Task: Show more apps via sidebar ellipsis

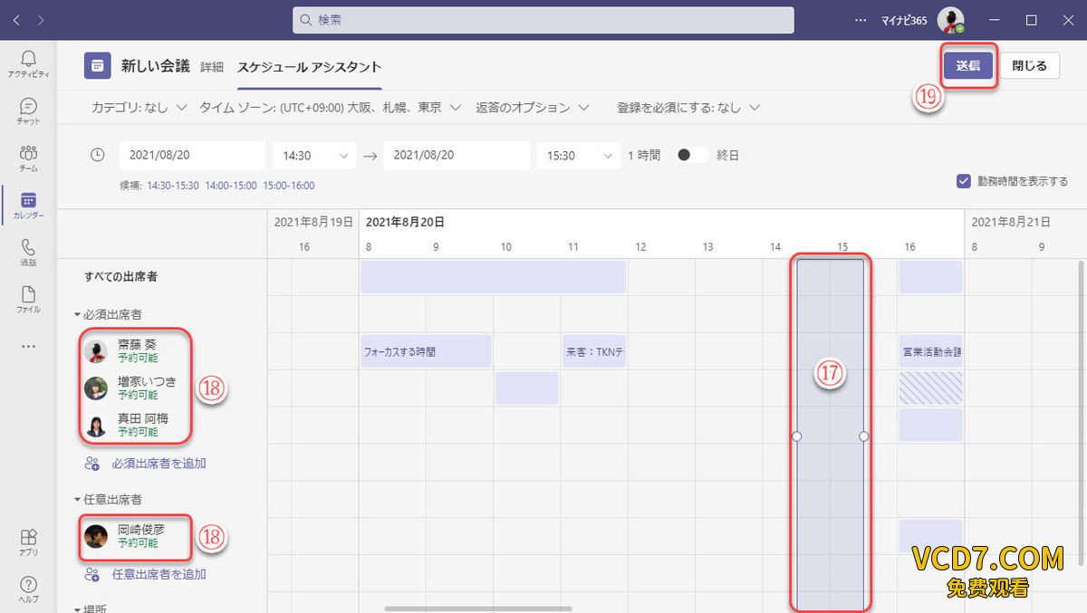Action: [x=28, y=346]
